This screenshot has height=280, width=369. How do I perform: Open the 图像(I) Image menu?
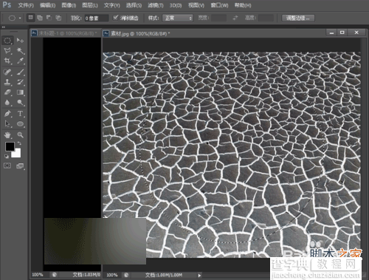point(69,5)
